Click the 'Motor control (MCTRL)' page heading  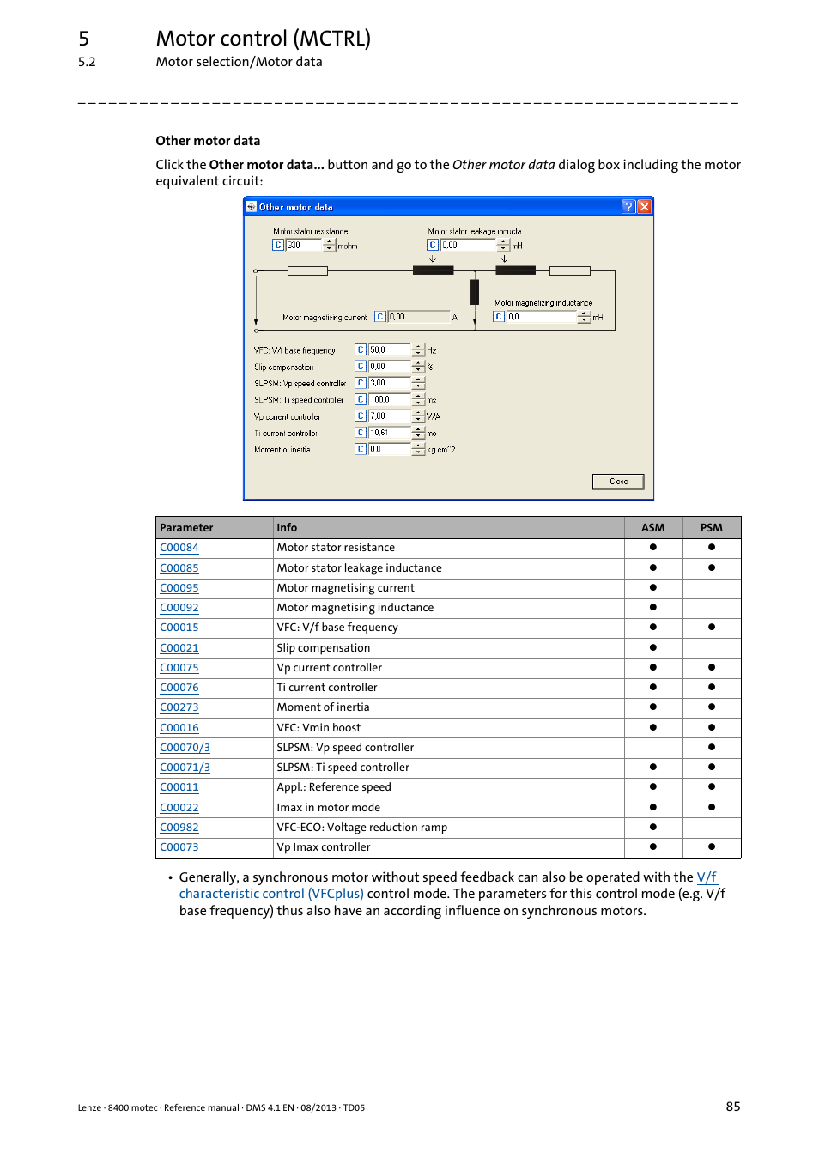point(264,39)
